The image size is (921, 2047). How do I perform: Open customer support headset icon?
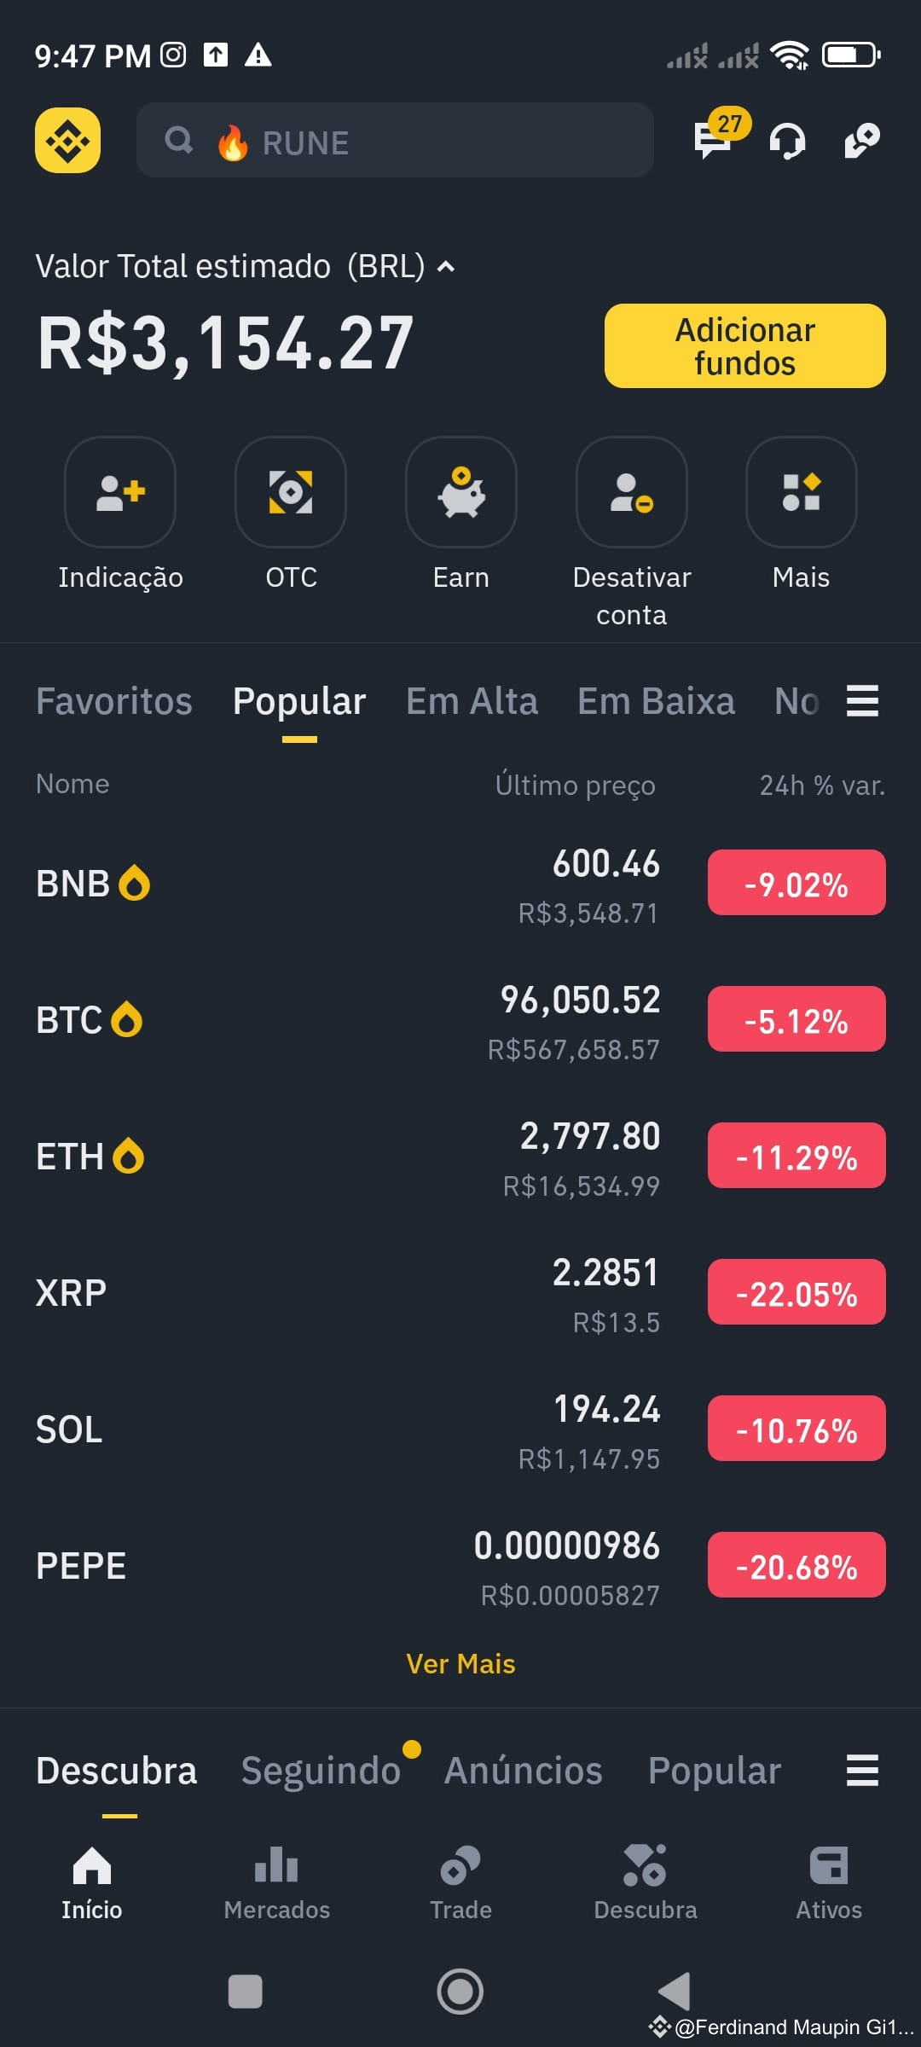coord(787,141)
